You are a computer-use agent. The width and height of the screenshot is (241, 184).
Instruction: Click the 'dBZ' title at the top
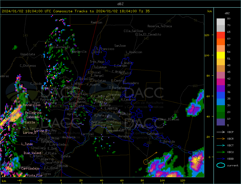pyautogui.click(x=120, y=4)
